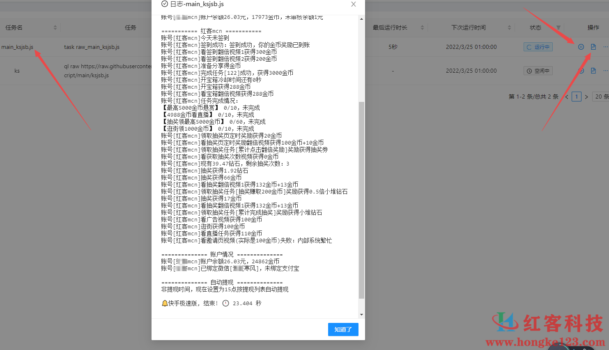Click the 空闲中 status tag
Screen dimensions: 609x350
[538, 71]
